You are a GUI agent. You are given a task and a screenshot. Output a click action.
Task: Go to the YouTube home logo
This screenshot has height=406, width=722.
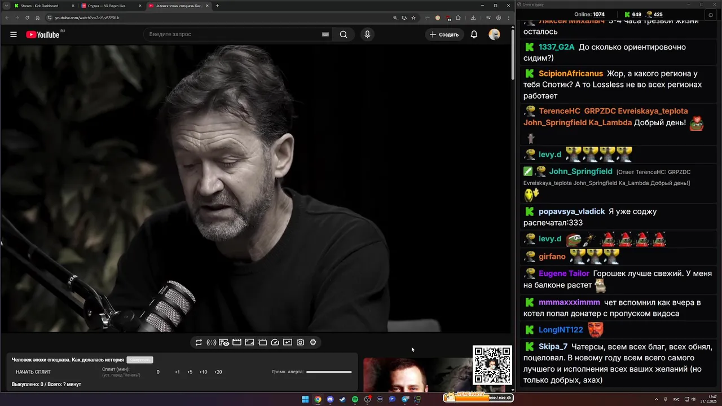tap(42, 34)
